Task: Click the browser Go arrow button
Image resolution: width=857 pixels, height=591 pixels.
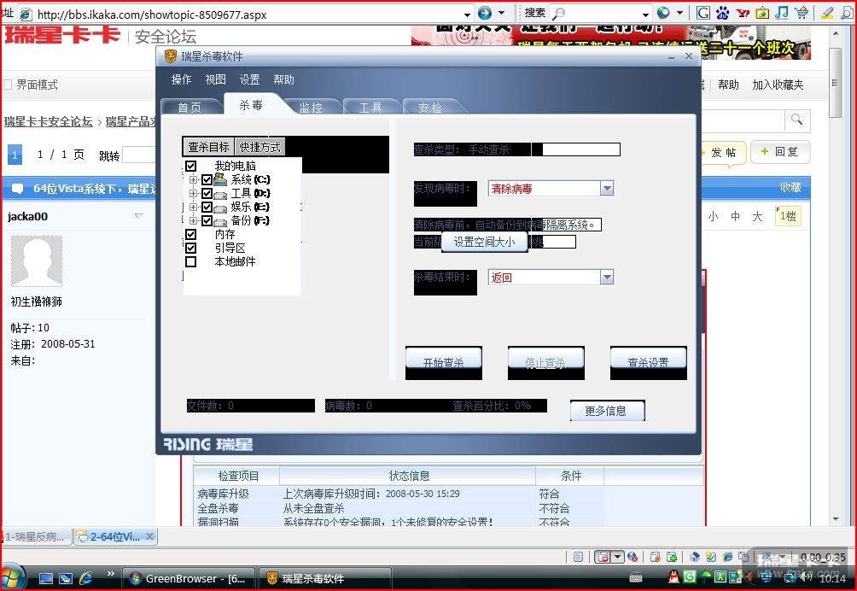Action: (485, 13)
